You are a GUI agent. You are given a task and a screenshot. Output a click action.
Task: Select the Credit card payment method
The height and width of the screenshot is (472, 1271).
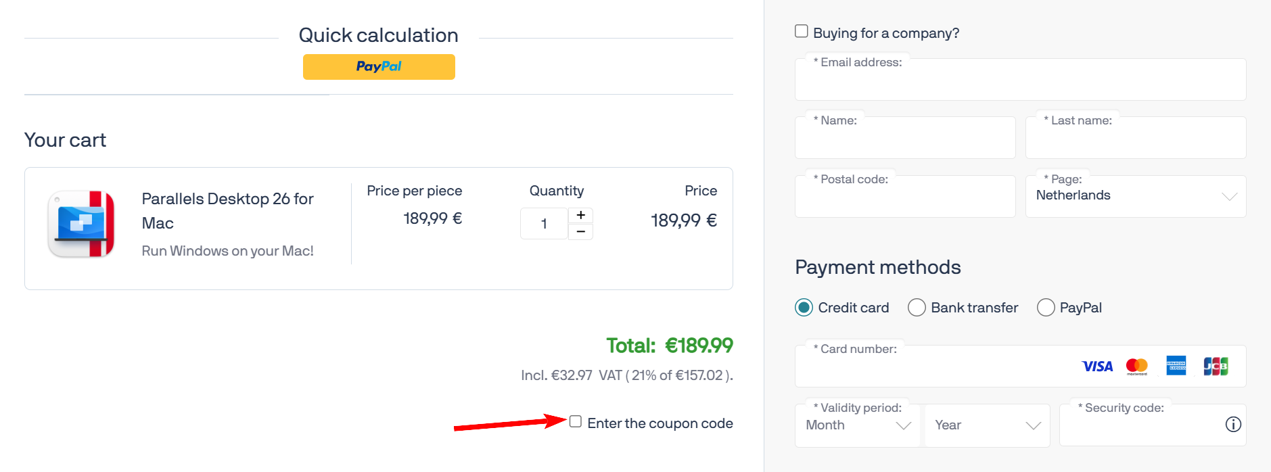tap(803, 307)
